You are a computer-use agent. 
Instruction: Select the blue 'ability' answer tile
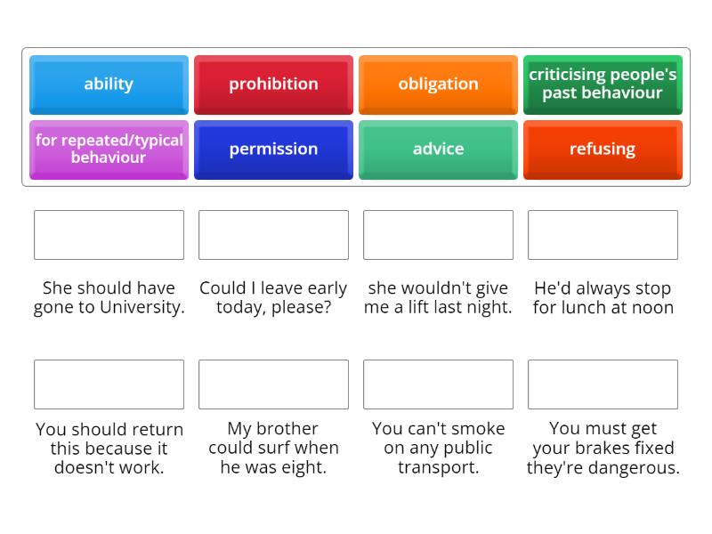[x=108, y=85]
